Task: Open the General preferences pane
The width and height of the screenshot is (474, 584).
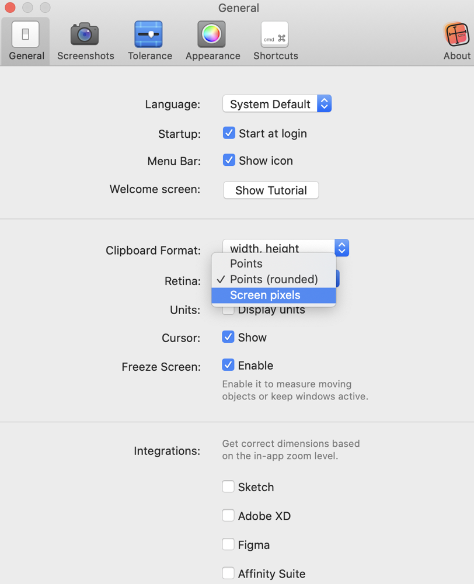Action: point(26,41)
